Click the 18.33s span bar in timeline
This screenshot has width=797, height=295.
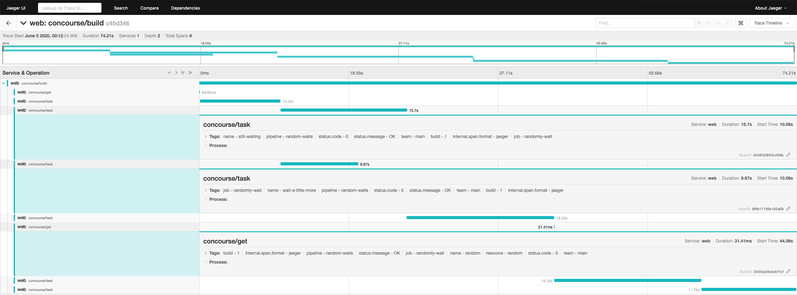(480, 218)
